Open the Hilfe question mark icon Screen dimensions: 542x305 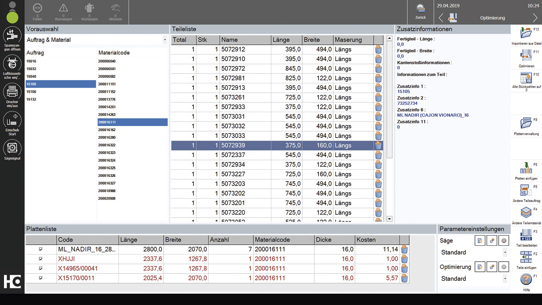click(x=526, y=280)
